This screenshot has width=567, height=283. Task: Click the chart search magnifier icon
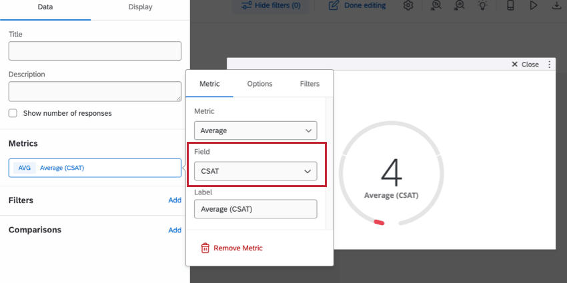[460, 5]
